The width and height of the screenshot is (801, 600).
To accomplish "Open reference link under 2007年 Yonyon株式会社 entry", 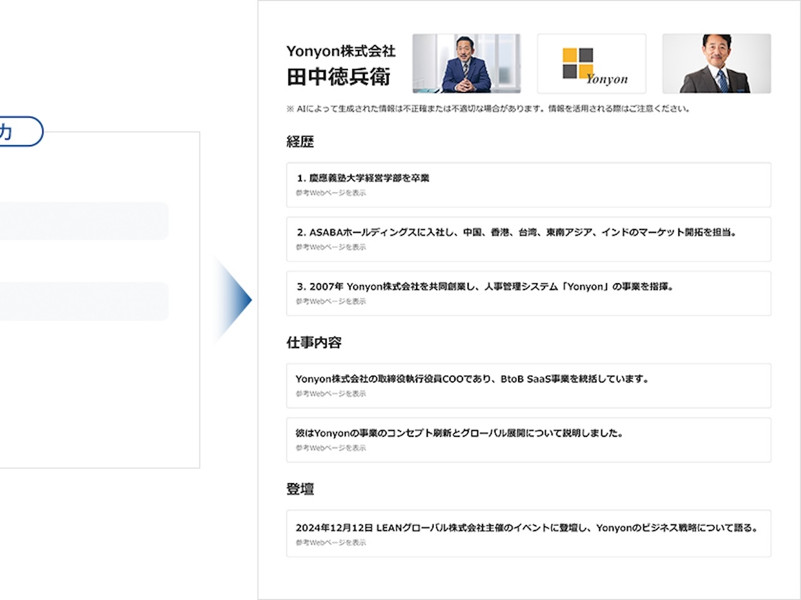I will point(331,301).
